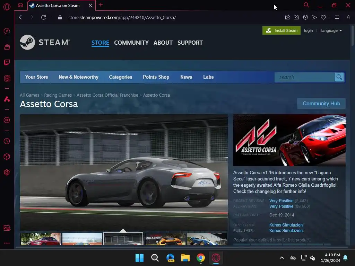355x266 pixels.
Task: Click All Games breadcrumb
Action: pyautogui.click(x=29, y=95)
